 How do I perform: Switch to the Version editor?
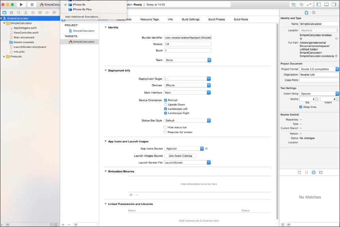point(309,4)
